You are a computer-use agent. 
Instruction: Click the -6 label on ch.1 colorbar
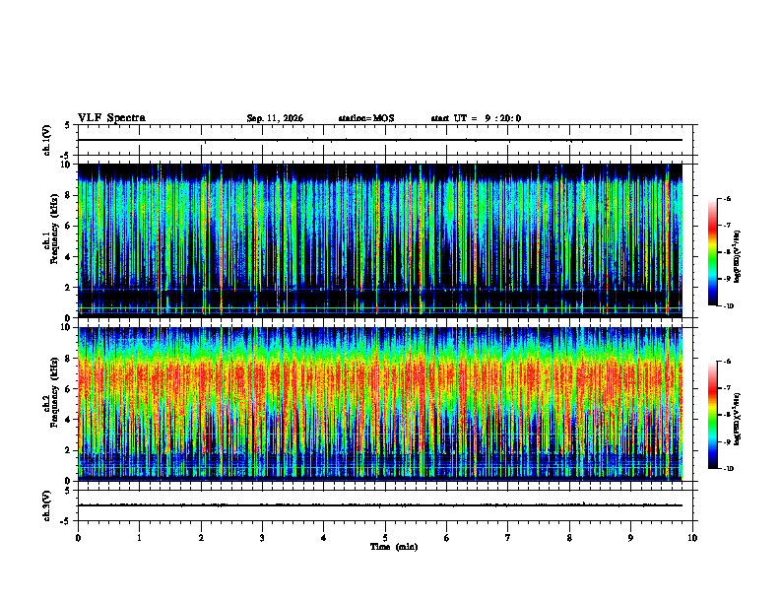[726, 198]
